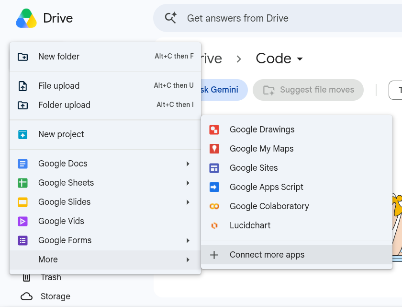Click the Folder upload icon
The width and height of the screenshot is (402, 307).
[x=23, y=105]
